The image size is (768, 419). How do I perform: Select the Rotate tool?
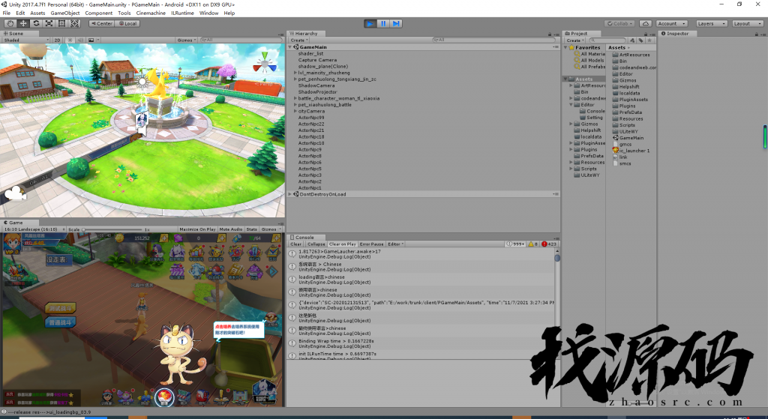pyautogui.click(x=36, y=23)
